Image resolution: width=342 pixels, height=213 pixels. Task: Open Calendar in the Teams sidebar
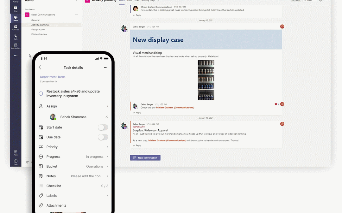coord(16,28)
